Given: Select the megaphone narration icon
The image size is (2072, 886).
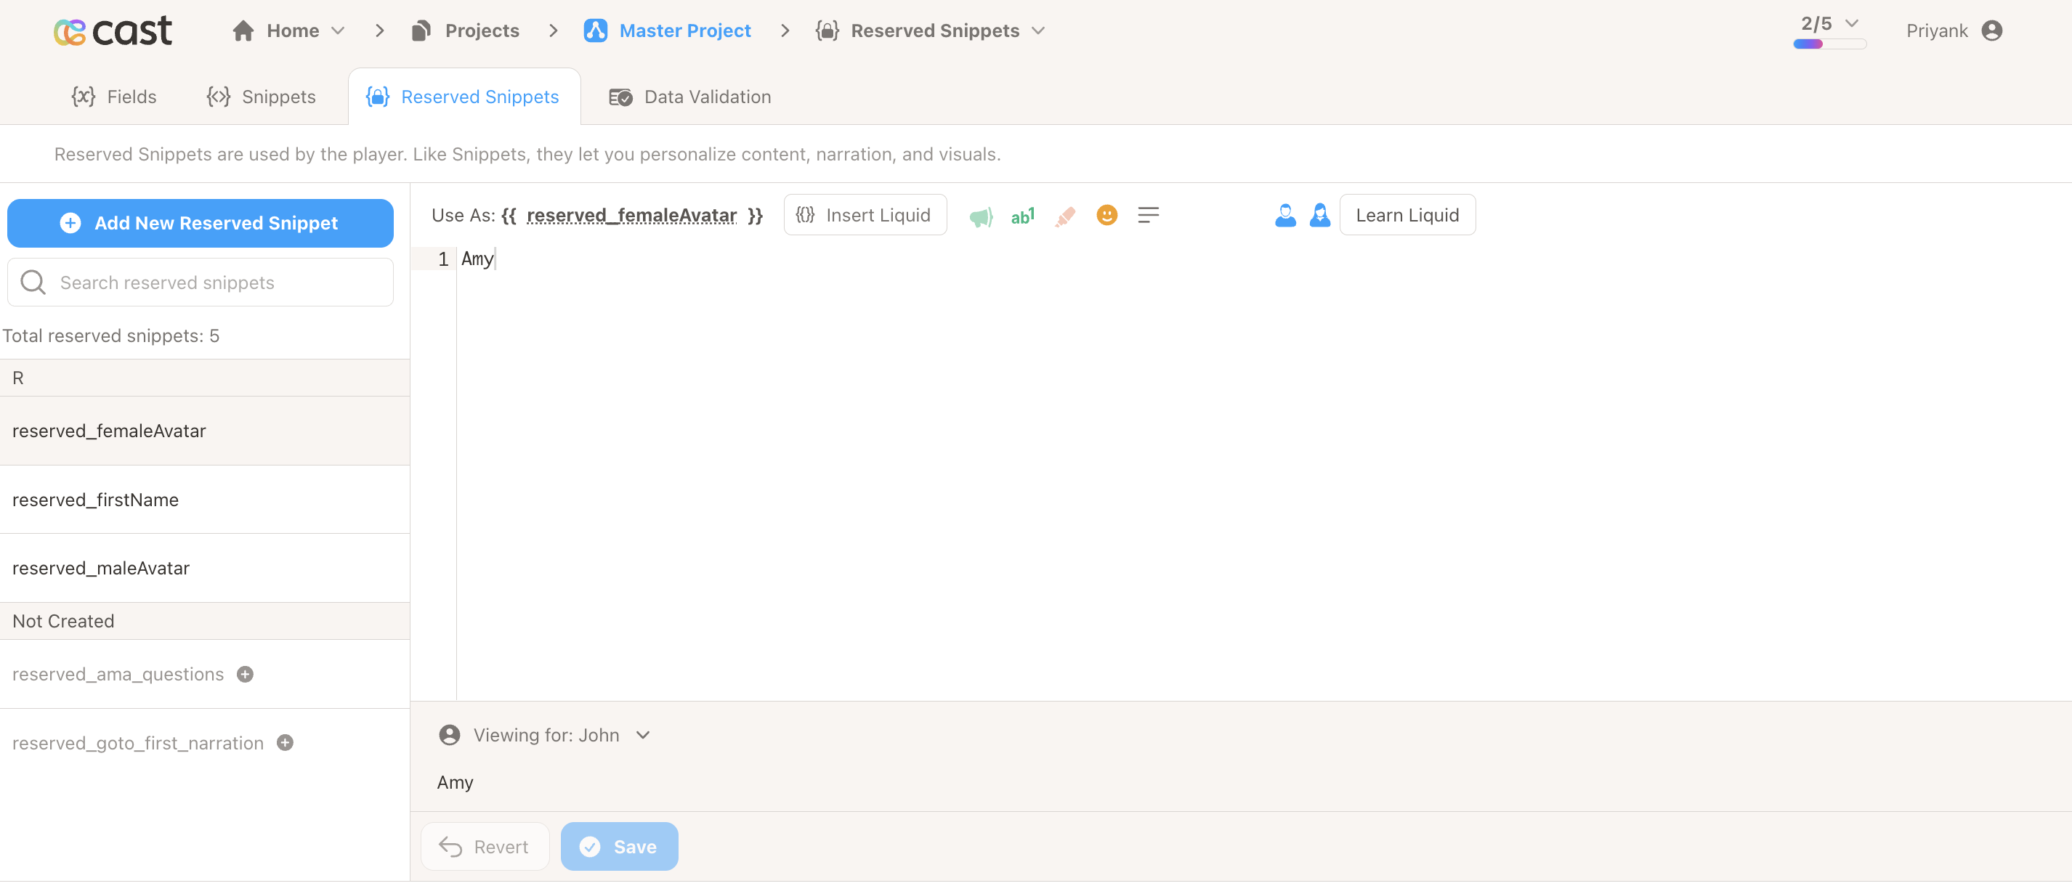Looking at the screenshot, I should click(x=981, y=215).
